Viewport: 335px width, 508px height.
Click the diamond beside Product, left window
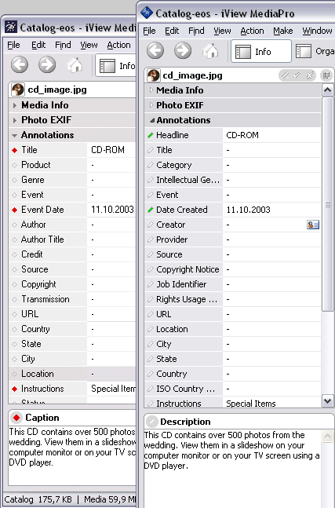pos(14,165)
